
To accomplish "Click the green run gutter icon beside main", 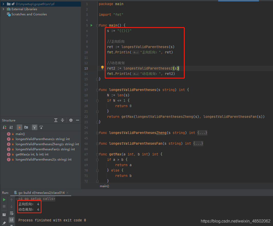I will coord(91,25).
